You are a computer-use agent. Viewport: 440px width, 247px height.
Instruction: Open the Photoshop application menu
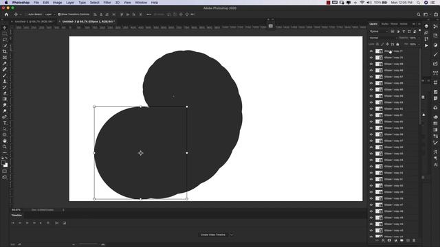21,3
